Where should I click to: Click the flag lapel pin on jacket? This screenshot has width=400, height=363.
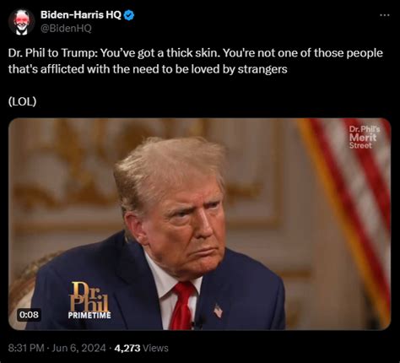(218, 311)
